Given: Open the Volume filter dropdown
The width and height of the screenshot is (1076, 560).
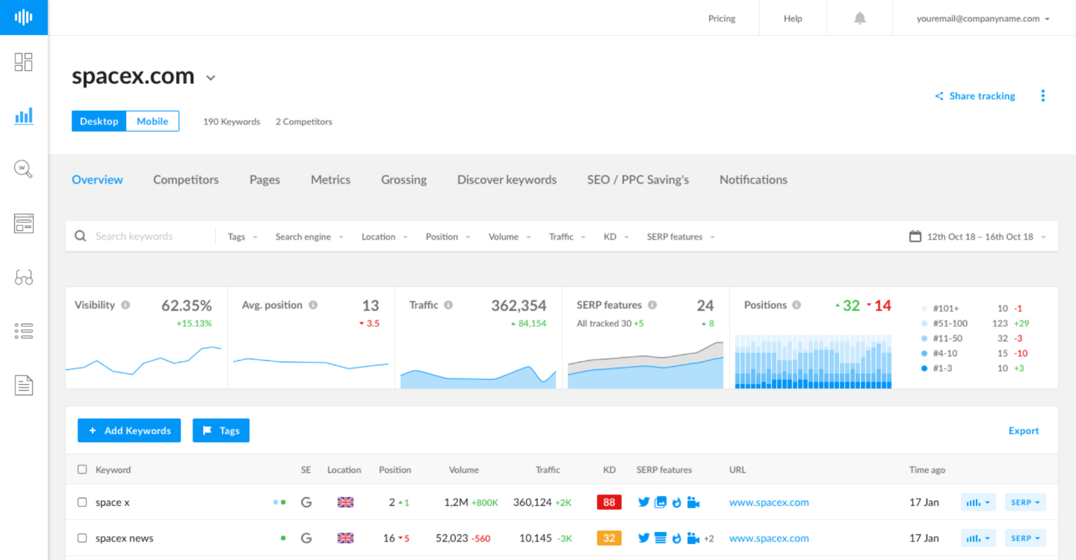Looking at the screenshot, I should coord(509,236).
